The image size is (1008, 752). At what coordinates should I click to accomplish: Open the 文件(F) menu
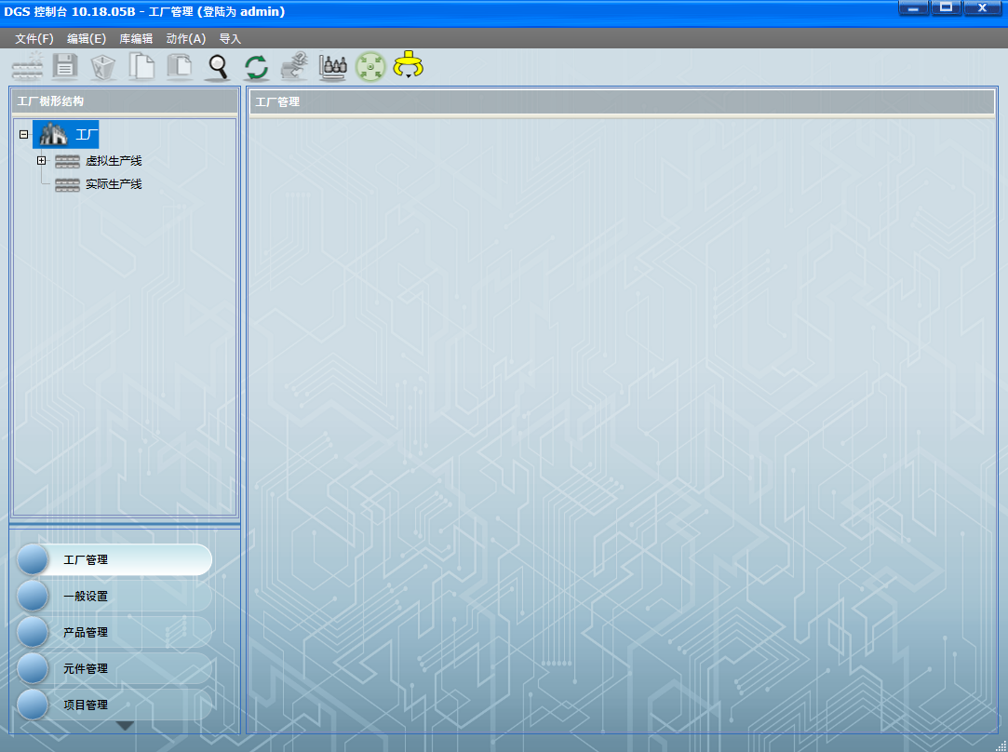[x=34, y=39]
